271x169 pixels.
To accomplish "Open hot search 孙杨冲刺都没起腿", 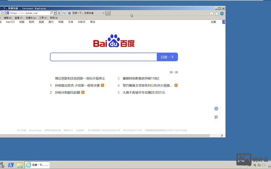I will (67, 92).
